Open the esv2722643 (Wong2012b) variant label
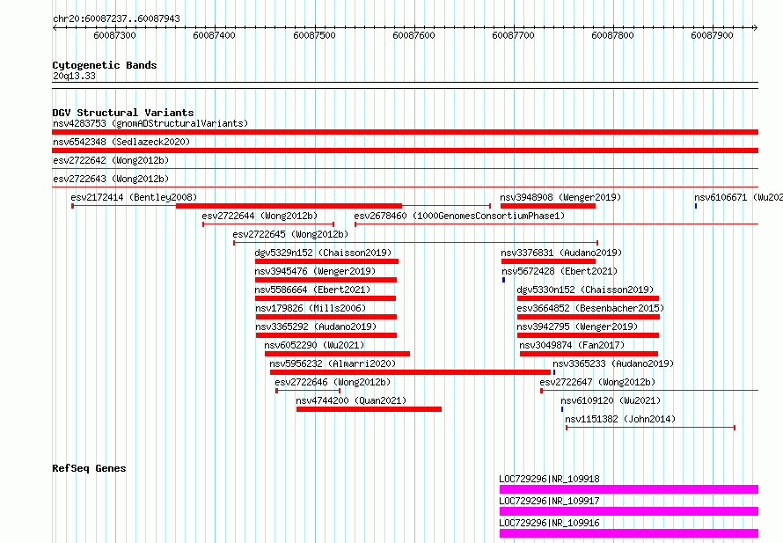Image resolution: width=783 pixels, height=543 pixels. [111, 179]
